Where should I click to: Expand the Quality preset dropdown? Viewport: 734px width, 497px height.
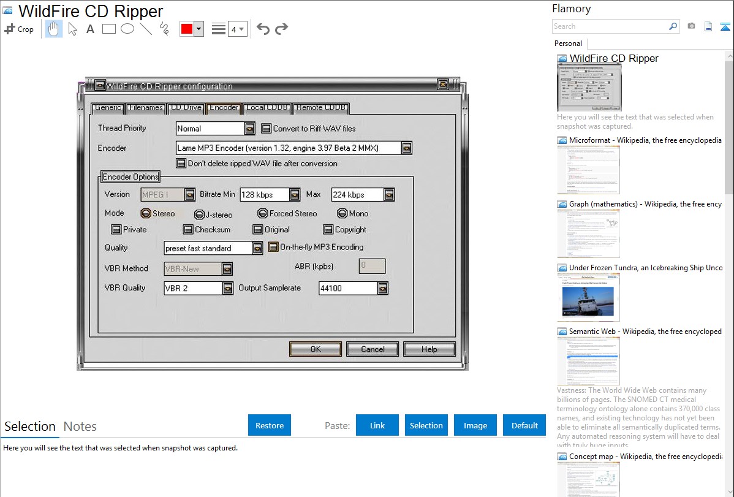257,248
